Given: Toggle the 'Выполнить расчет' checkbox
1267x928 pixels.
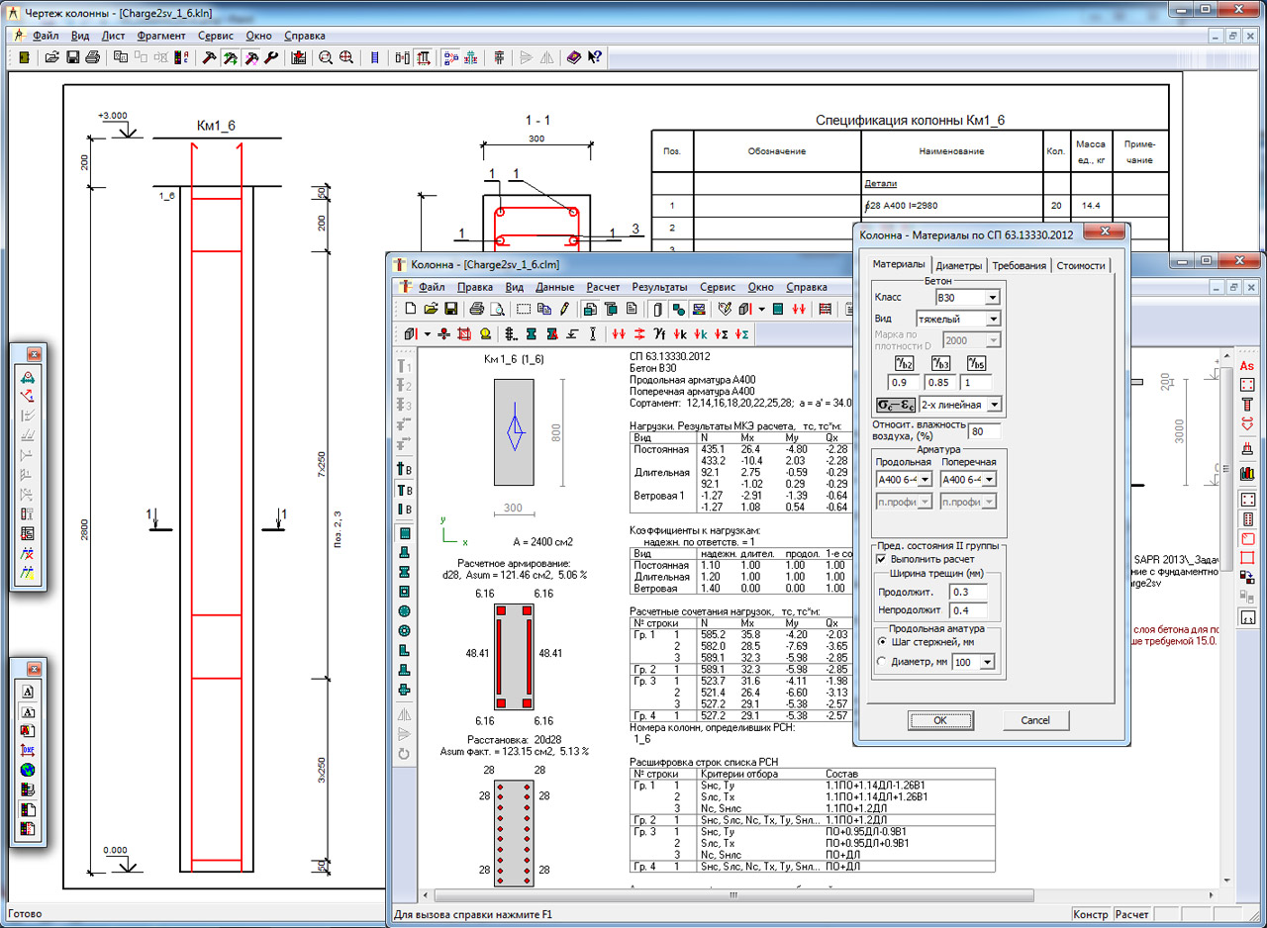Looking at the screenshot, I should 881,559.
